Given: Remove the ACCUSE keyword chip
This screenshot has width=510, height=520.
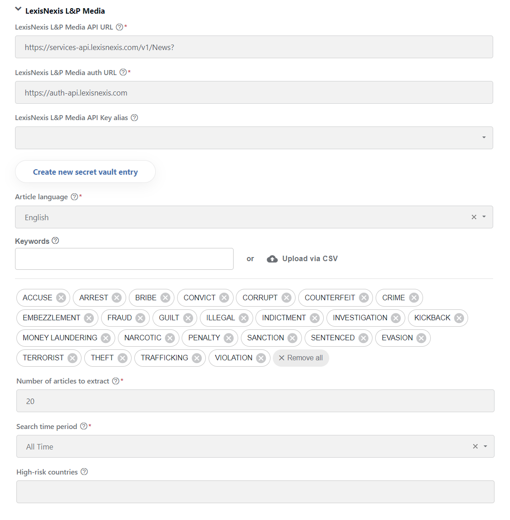Looking at the screenshot, I should [61, 298].
